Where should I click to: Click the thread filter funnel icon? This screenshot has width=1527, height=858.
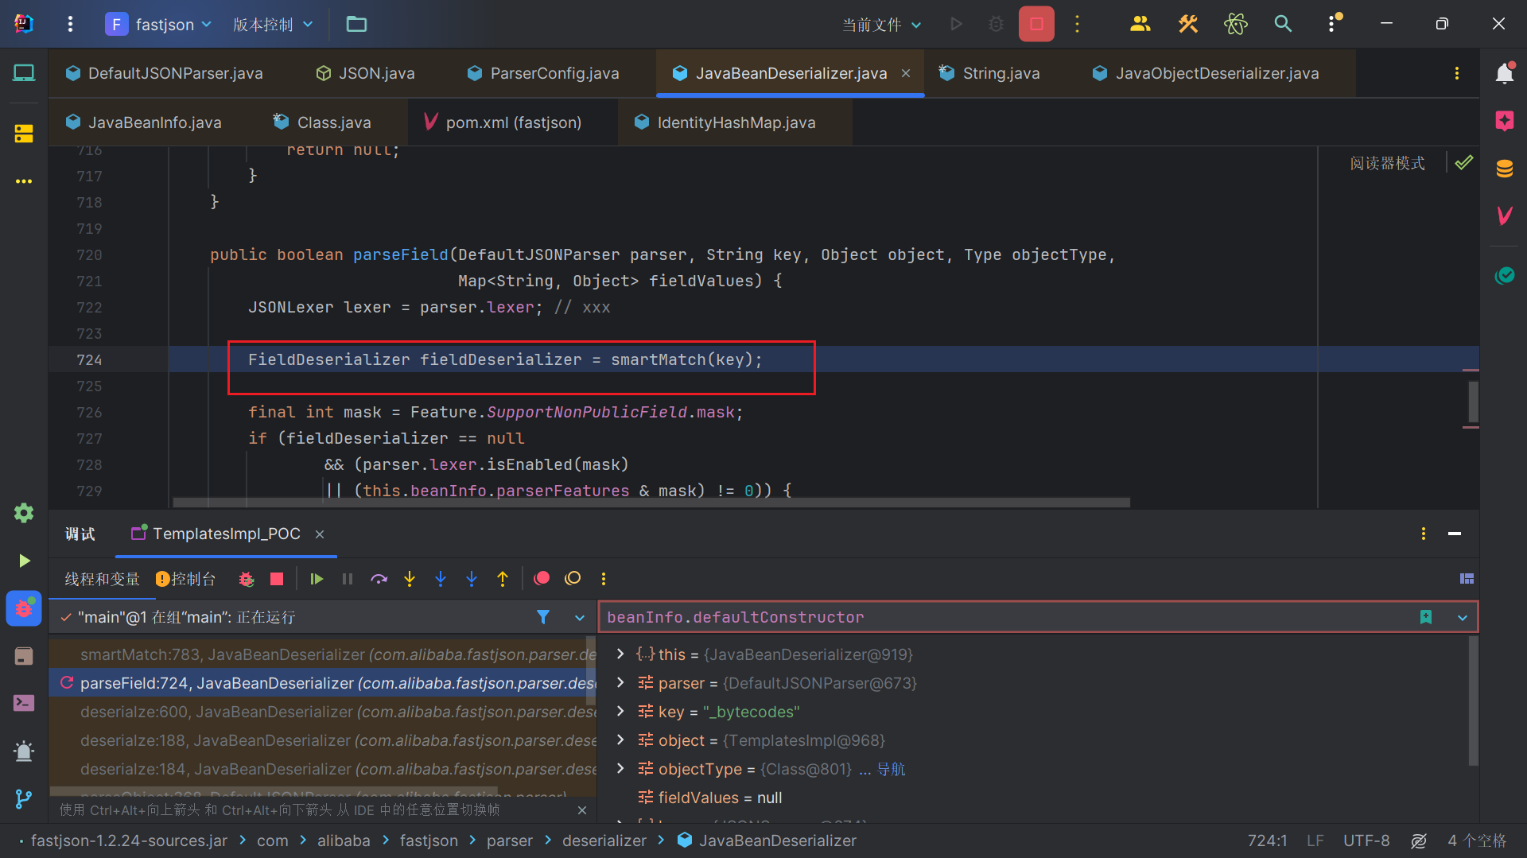pyautogui.click(x=543, y=617)
